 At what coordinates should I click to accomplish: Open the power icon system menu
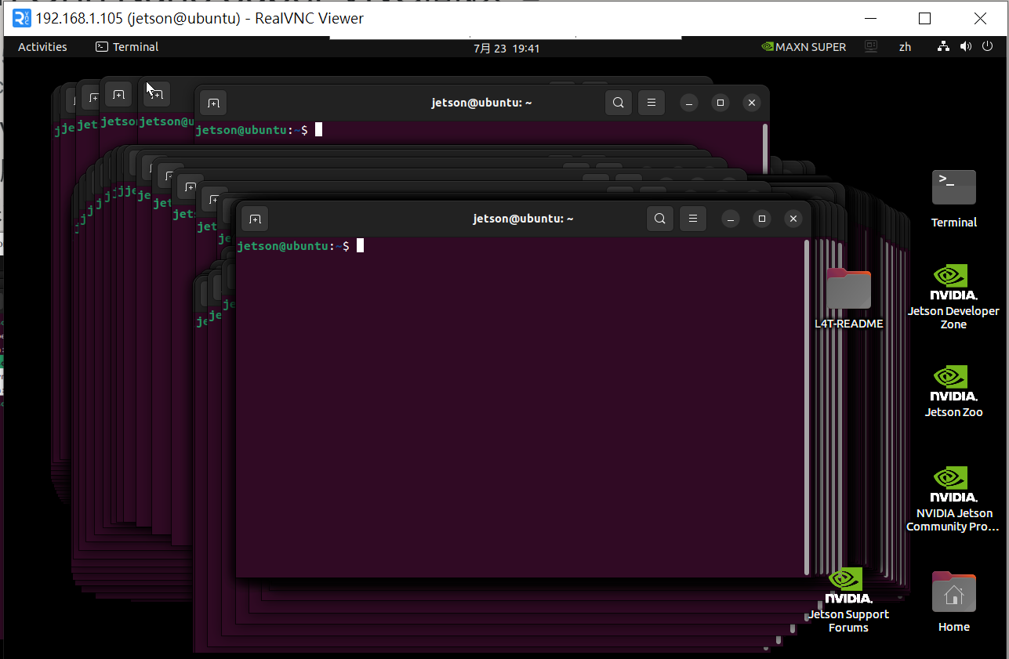point(987,47)
